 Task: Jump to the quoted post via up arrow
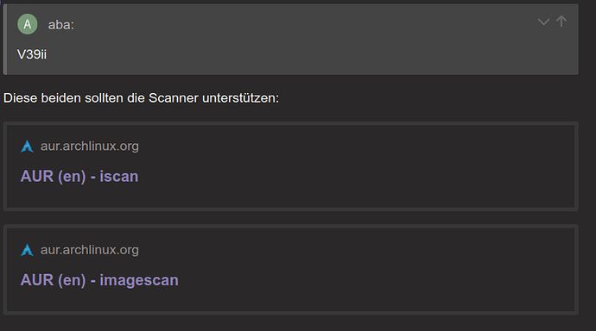[561, 22]
